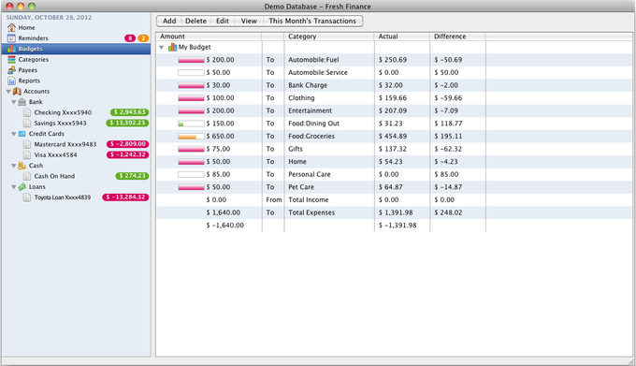This screenshot has height=366, width=636.
Task: Sort by the Actual column header
Action: tap(402, 37)
